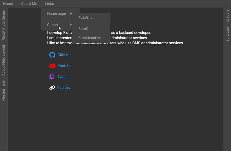Click the red YouTube icon
This screenshot has height=151, width=231.
coord(52,66)
